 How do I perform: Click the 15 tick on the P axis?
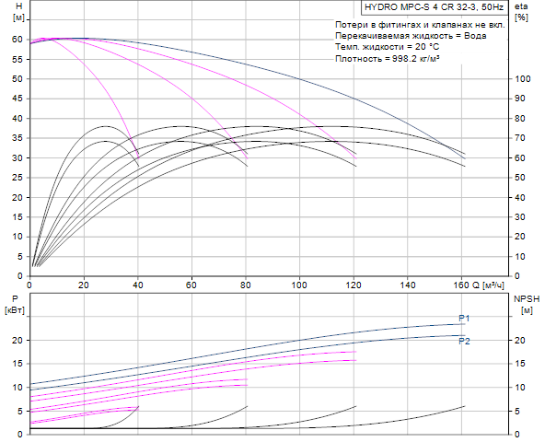[x=17, y=364]
